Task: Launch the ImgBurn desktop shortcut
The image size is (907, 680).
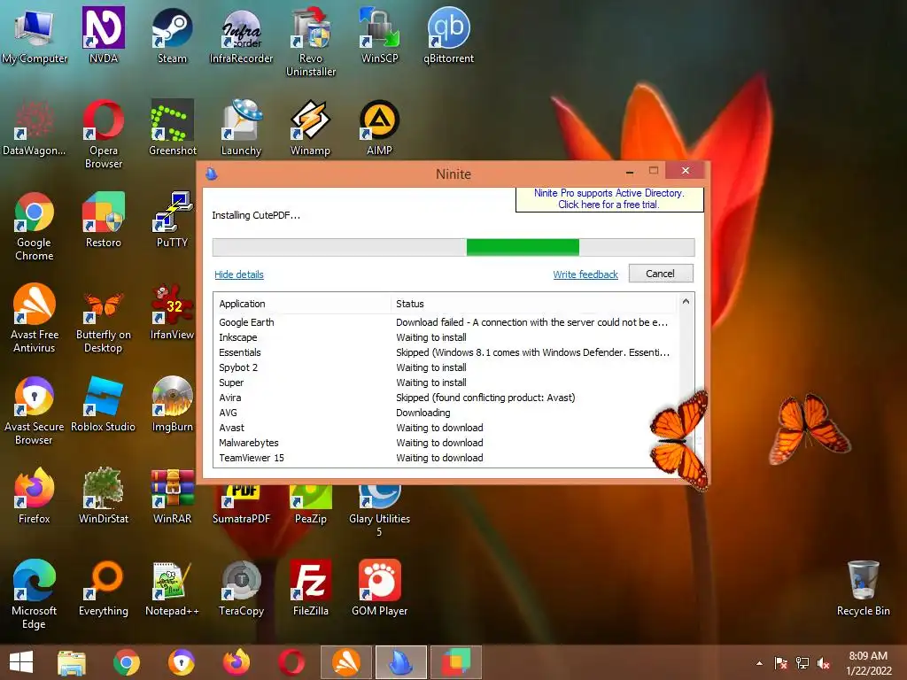Action: click(173, 404)
